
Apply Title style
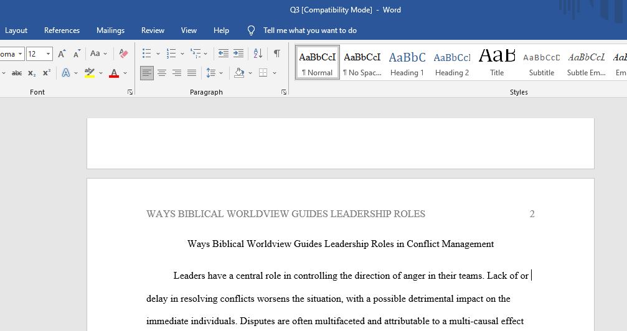(497, 62)
